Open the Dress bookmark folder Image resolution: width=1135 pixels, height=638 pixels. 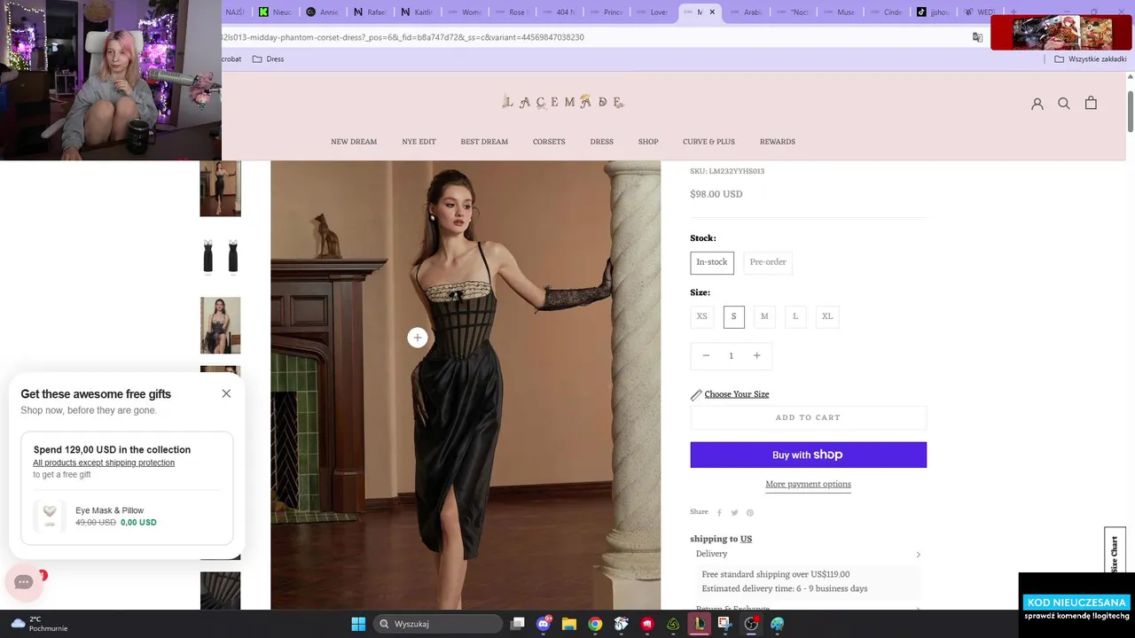coord(268,58)
